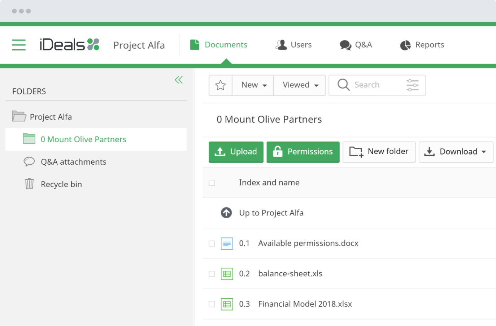Open the Recycle bin
496x326 pixels.
point(61,184)
